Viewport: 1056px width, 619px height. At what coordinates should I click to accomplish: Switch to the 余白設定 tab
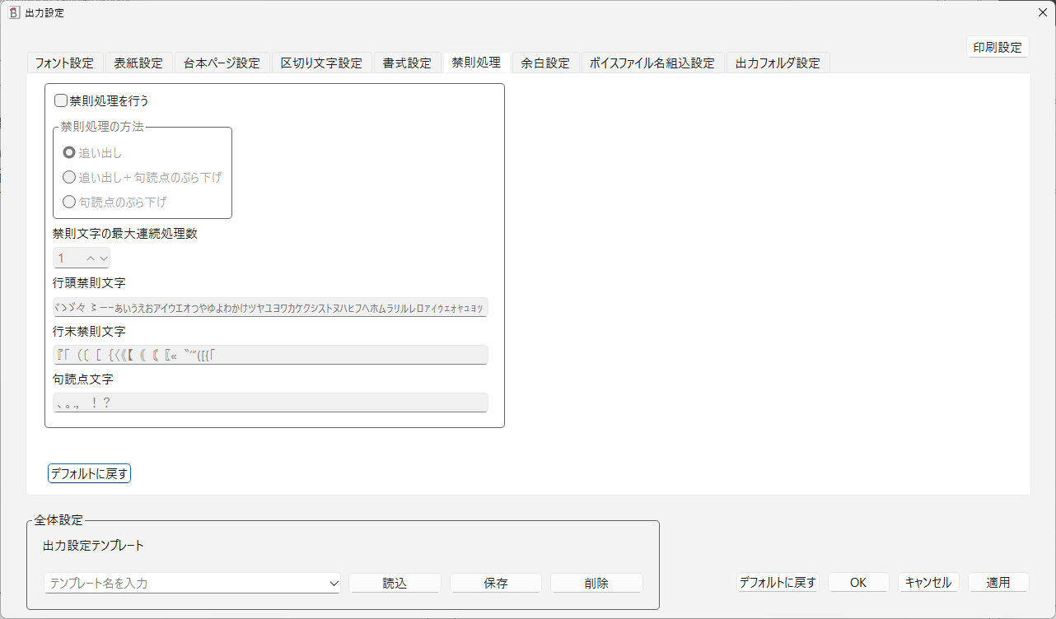545,62
